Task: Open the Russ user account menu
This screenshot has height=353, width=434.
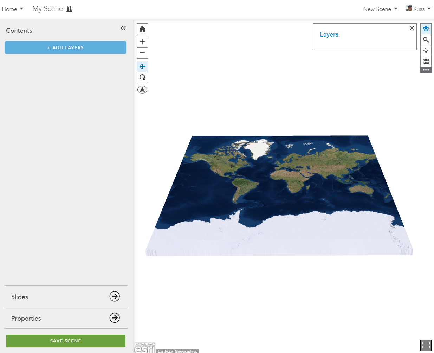Action: (x=419, y=9)
